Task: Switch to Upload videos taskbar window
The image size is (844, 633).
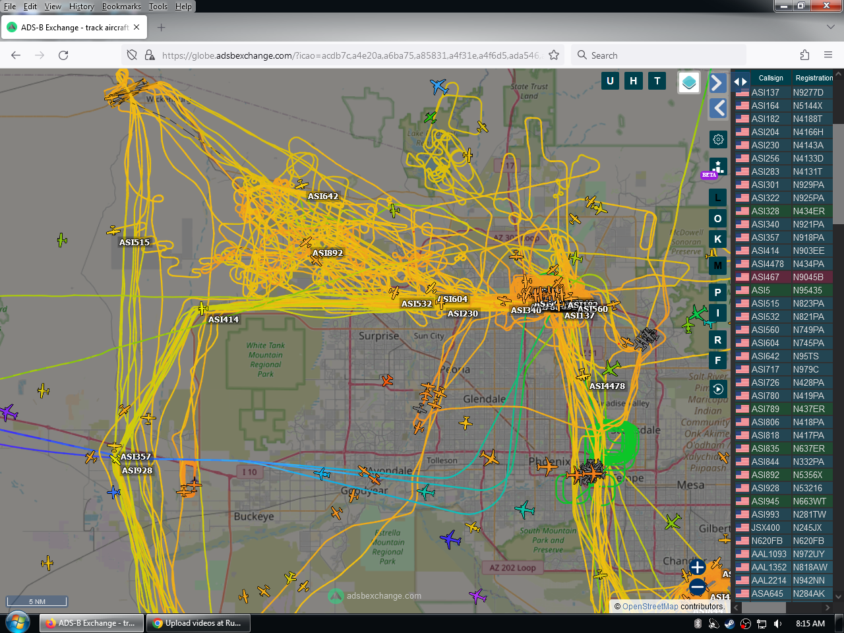Action: coord(198,623)
